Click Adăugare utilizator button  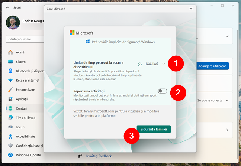(x=212, y=66)
